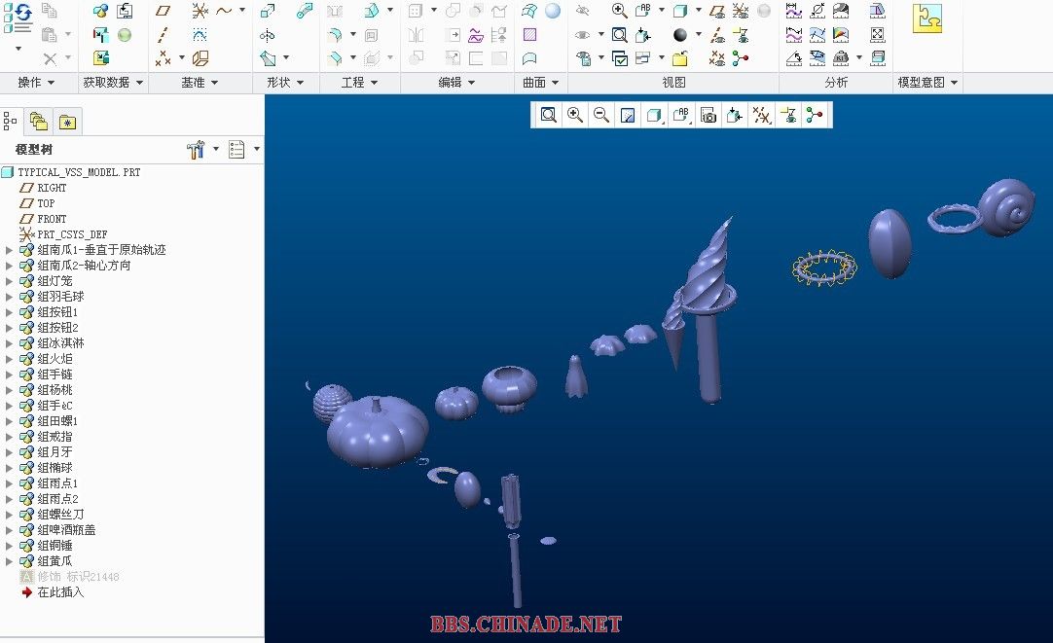
Task: Click the Extrude shape icon
Action: pos(268,12)
